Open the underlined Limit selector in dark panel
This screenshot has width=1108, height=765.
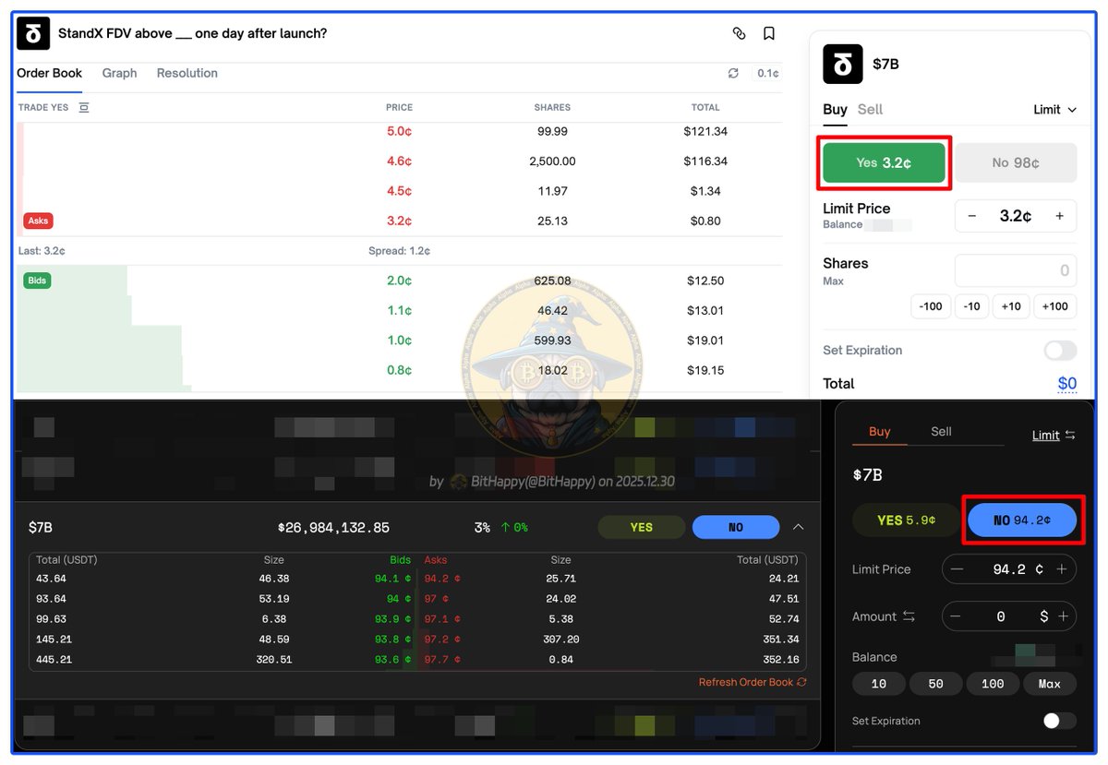pos(1046,435)
